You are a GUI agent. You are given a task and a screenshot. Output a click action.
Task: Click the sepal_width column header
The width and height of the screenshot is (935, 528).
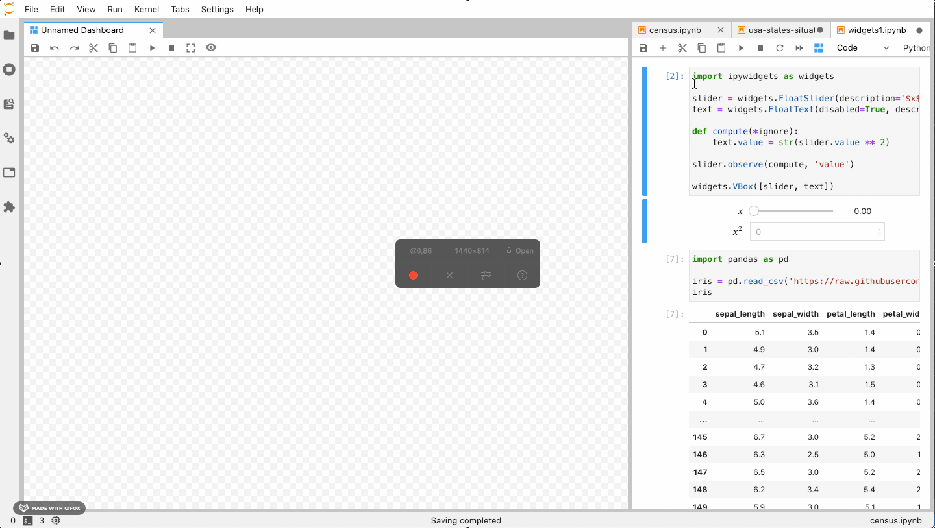point(795,314)
